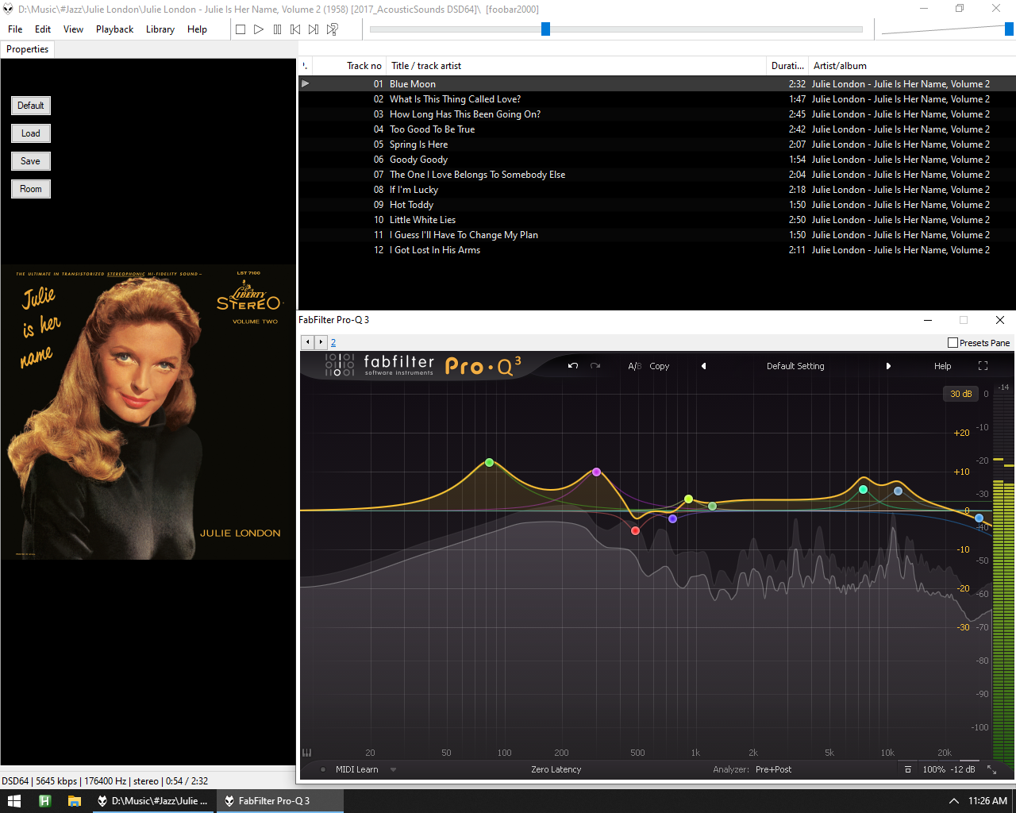Show the piano keyboard display
The width and height of the screenshot is (1016, 813).
tap(307, 753)
